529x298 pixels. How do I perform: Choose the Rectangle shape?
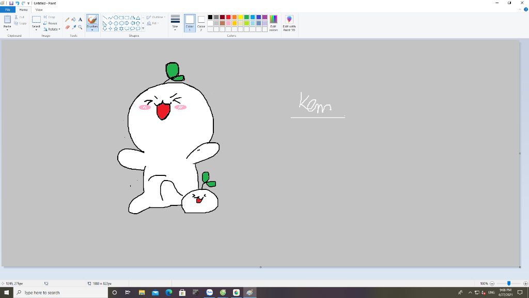pos(121,18)
